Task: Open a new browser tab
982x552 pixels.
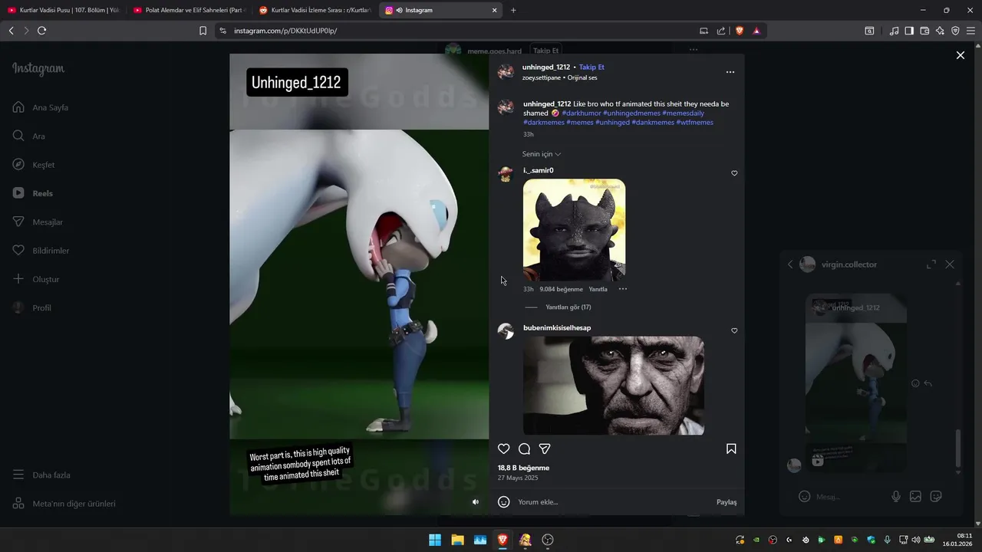Action: pos(513,10)
